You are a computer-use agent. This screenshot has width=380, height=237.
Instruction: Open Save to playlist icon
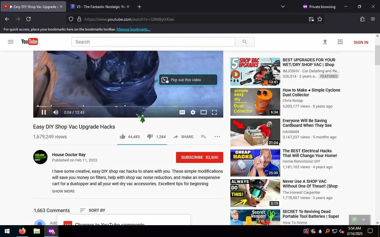(203, 137)
